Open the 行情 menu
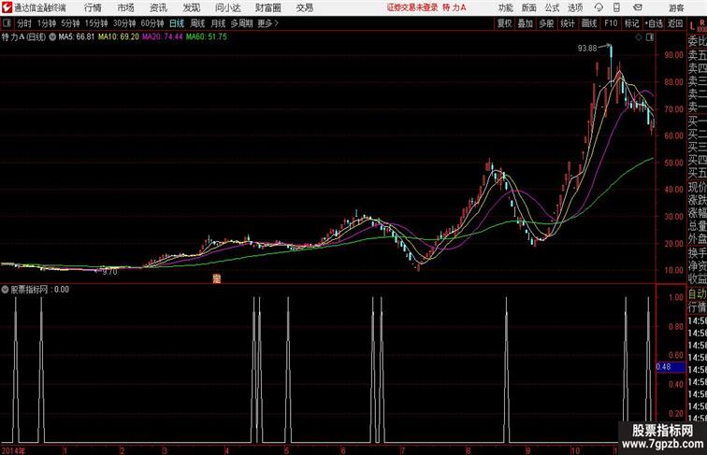This screenshot has height=455, width=707. pyautogui.click(x=93, y=7)
